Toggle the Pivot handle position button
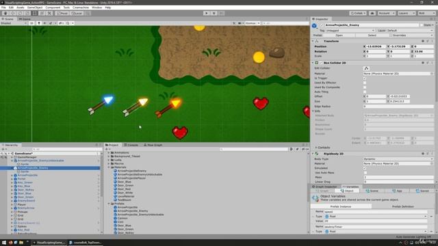Screen dimensions: 438x246 pyautogui.click(x=62, y=13)
